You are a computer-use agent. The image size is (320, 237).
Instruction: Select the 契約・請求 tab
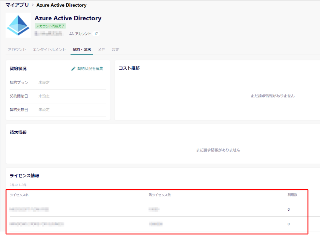click(82, 50)
